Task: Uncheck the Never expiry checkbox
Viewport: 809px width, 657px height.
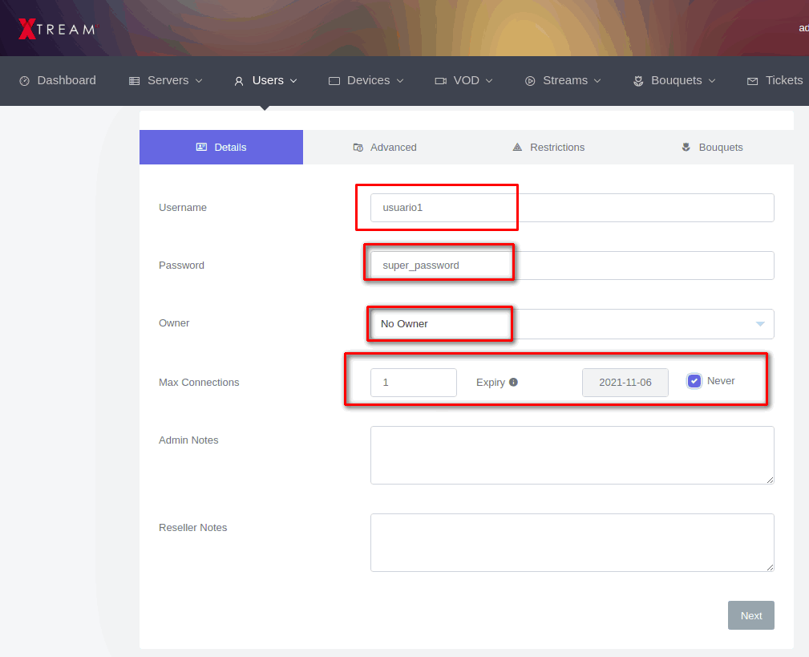Action: 694,381
